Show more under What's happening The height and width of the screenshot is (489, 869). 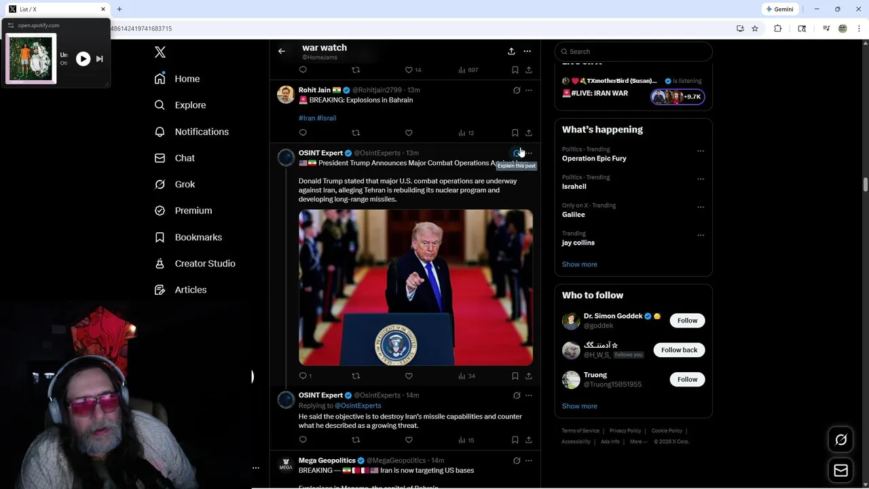[x=580, y=264]
